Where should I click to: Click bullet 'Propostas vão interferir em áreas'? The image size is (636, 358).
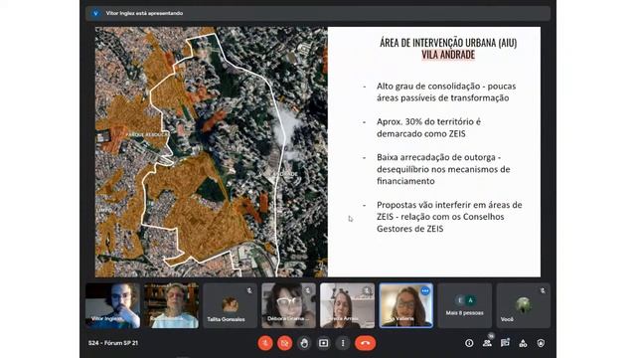click(x=449, y=217)
